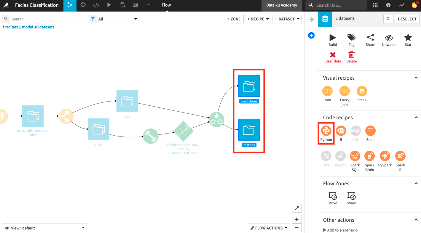Open the Fuzzy join recipe
The image size is (421, 233).
click(x=344, y=91)
